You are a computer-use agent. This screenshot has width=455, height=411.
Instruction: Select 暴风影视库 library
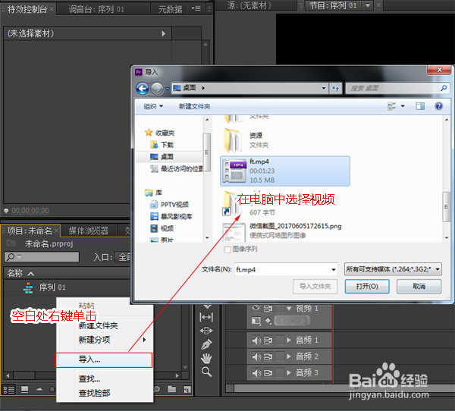[171, 217]
